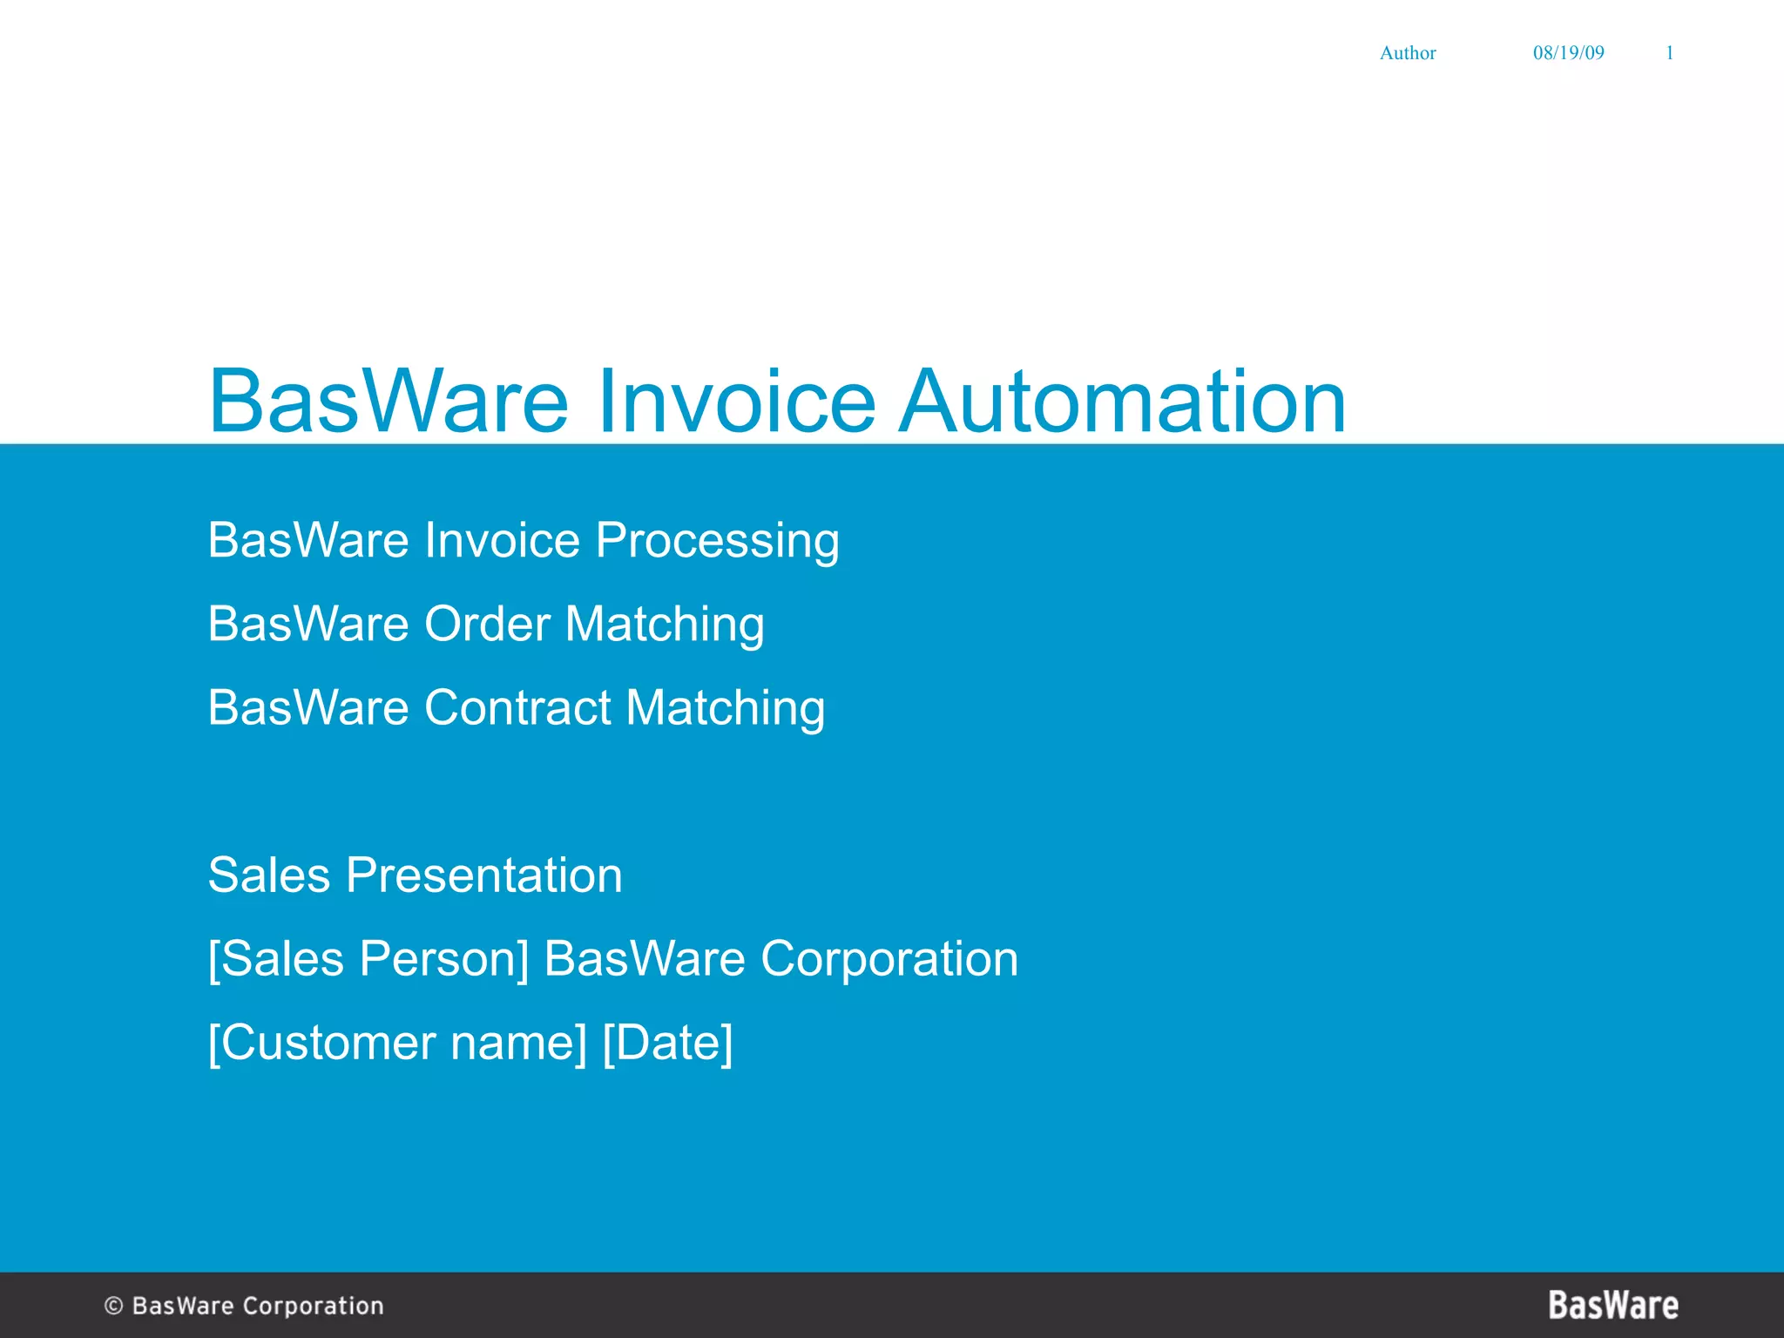Click BasWare Corporation copyright footer text

258,1306
